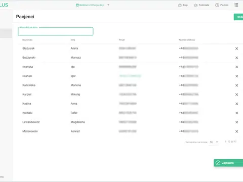The width and height of the screenshot is (243, 182).
Task: Click the Numer telefonu column header
Action: (187, 40)
